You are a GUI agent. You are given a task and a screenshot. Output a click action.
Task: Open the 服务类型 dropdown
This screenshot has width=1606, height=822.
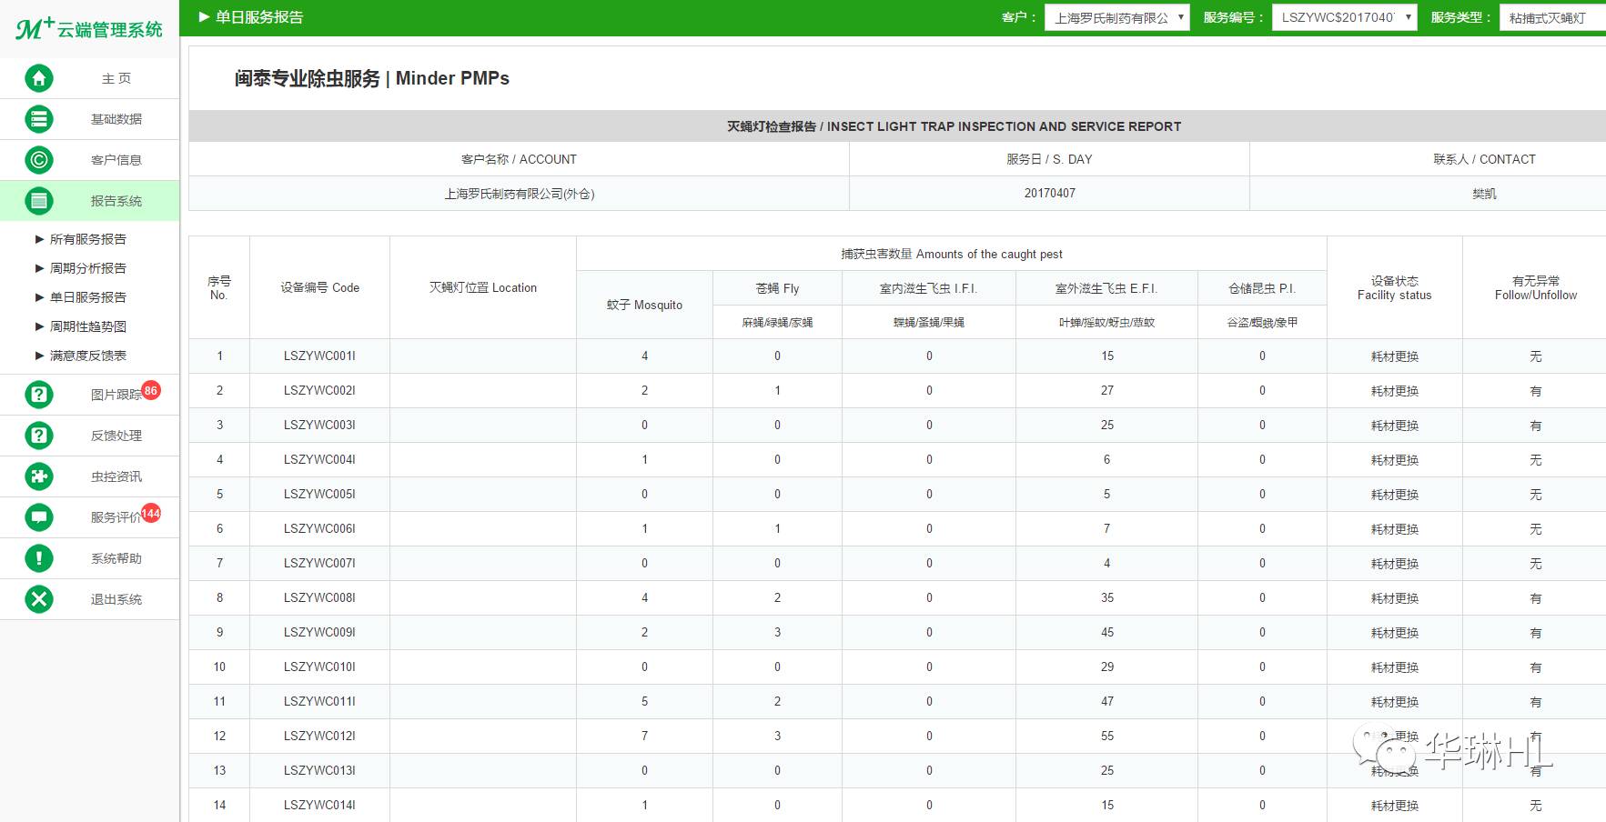tap(1551, 17)
